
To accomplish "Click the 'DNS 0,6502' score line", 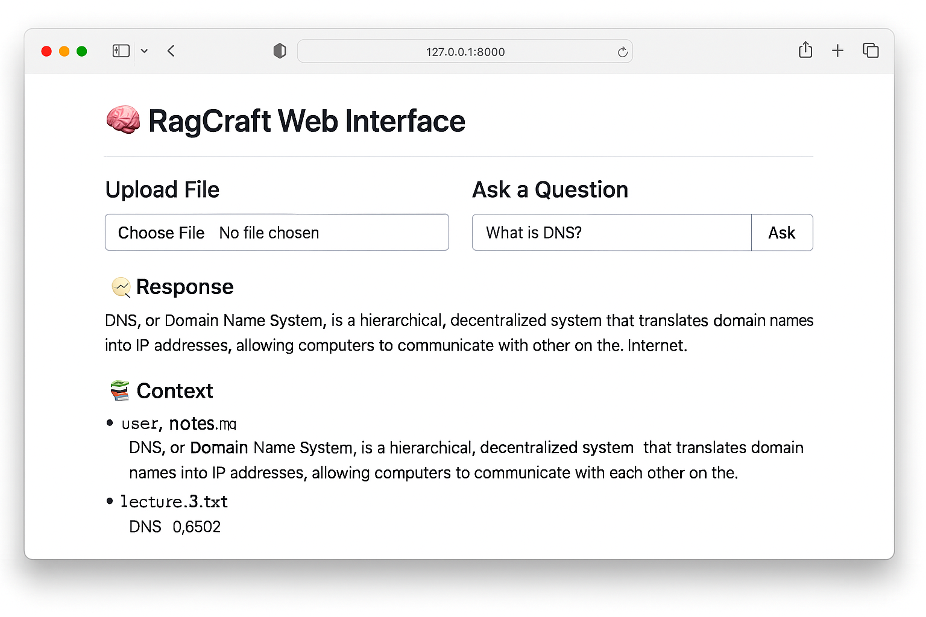I will [175, 527].
